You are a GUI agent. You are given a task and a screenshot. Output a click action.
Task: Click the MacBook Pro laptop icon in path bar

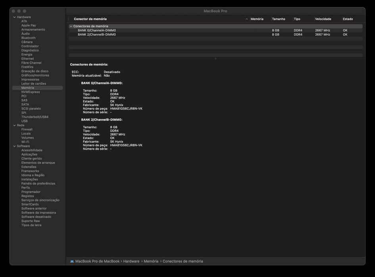72,261
